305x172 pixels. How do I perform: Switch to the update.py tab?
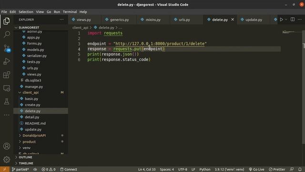[254, 20]
